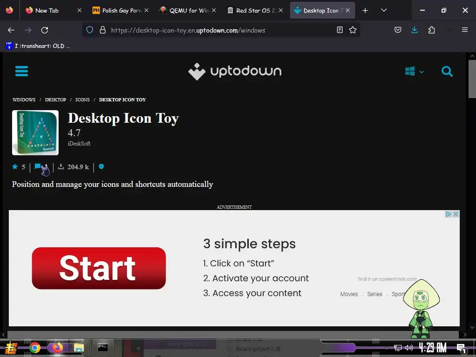This screenshot has height=357, width=476.
Task: Open the Uptodown hamburger menu
Action: (x=21, y=71)
